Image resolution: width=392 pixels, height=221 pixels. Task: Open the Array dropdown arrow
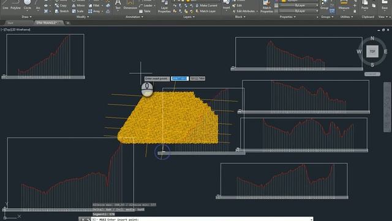pos(102,11)
